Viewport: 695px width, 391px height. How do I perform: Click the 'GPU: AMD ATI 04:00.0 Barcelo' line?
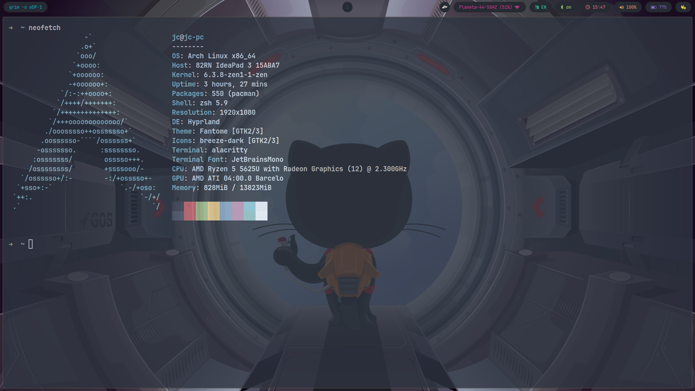coord(228,178)
